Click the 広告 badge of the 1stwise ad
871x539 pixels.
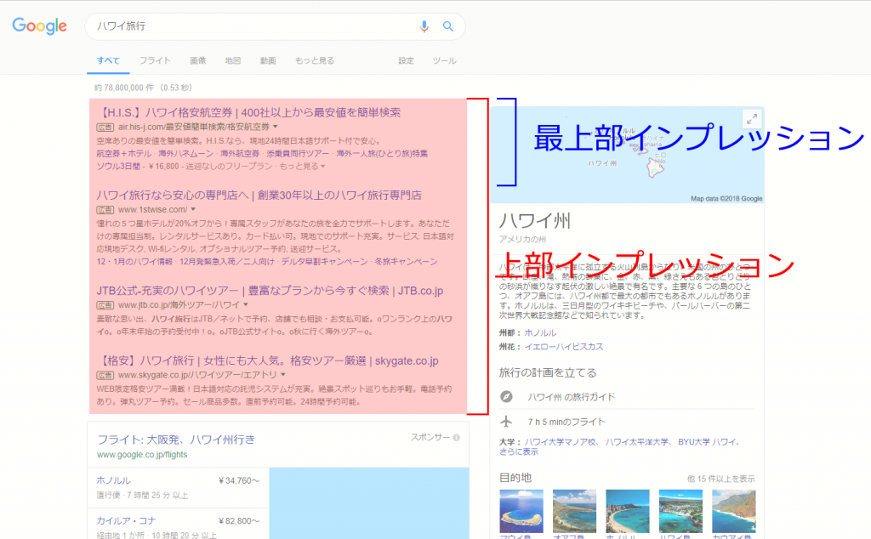pos(105,210)
